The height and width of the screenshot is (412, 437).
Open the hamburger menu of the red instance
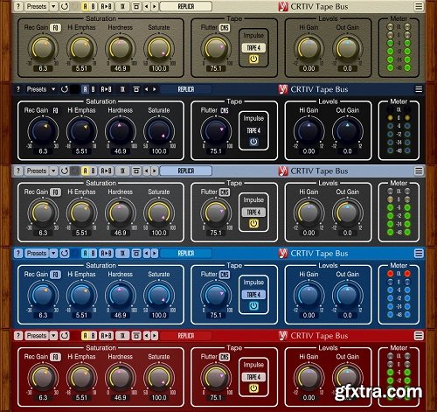point(419,336)
